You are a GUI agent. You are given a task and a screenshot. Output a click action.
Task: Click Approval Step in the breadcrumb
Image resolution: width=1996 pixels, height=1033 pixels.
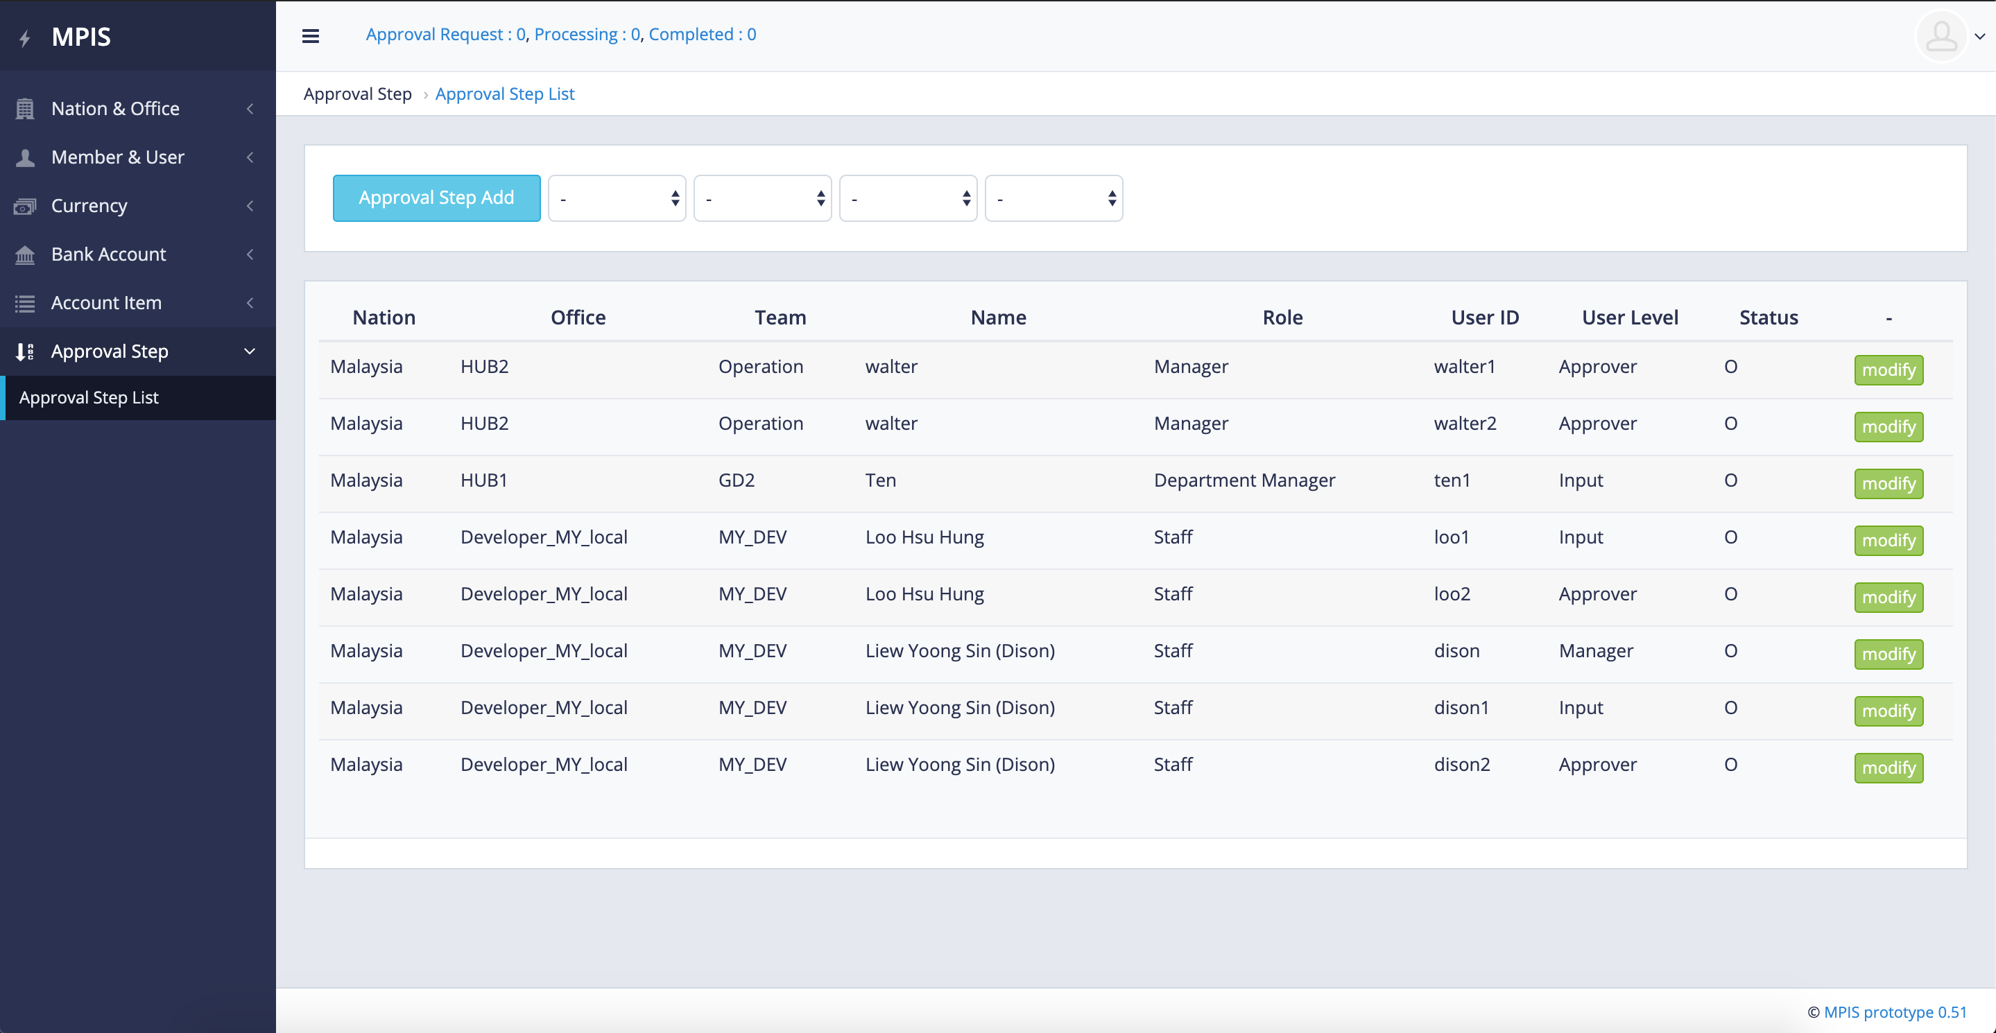pos(358,94)
